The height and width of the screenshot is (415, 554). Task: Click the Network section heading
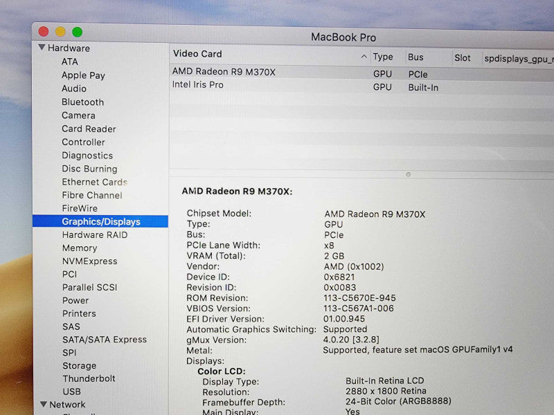[x=67, y=405]
